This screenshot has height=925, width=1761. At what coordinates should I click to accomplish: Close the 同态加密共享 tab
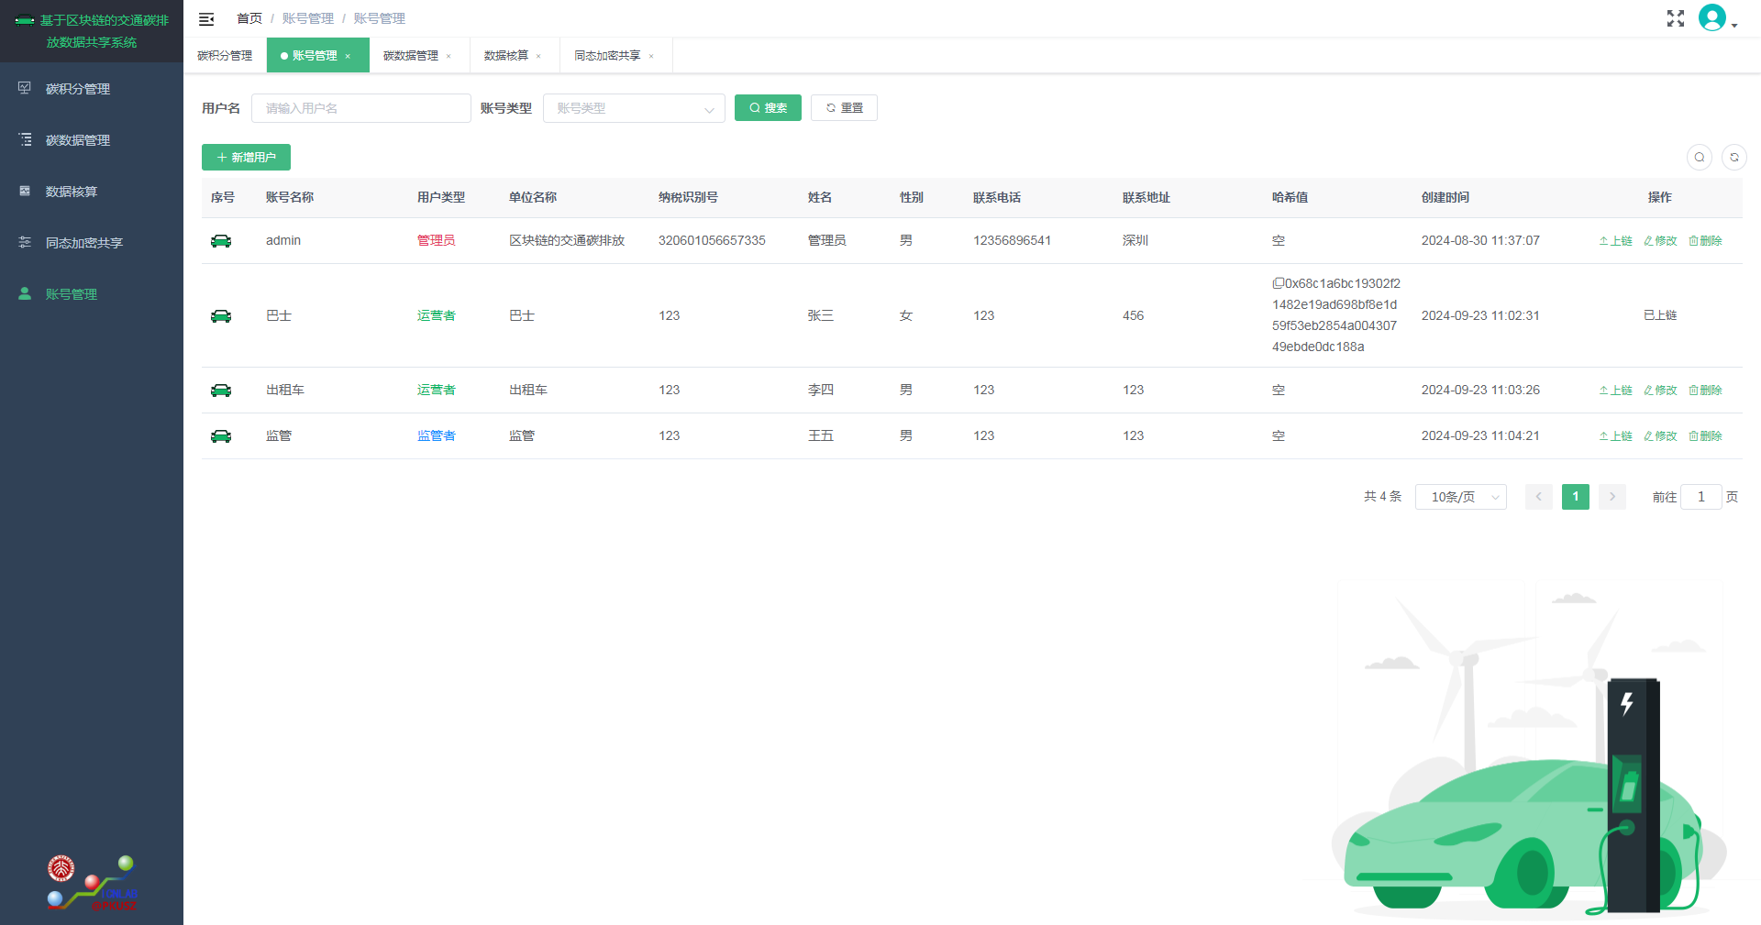[651, 57]
